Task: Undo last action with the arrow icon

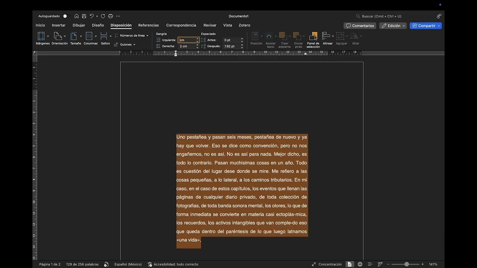Action: [x=92, y=16]
